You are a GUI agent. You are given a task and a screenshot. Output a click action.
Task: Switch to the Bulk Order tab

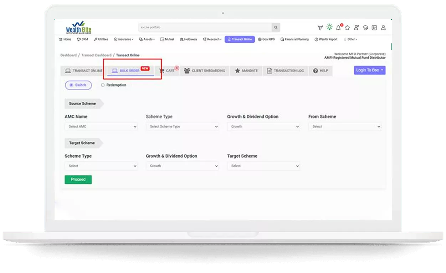[x=129, y=71]
